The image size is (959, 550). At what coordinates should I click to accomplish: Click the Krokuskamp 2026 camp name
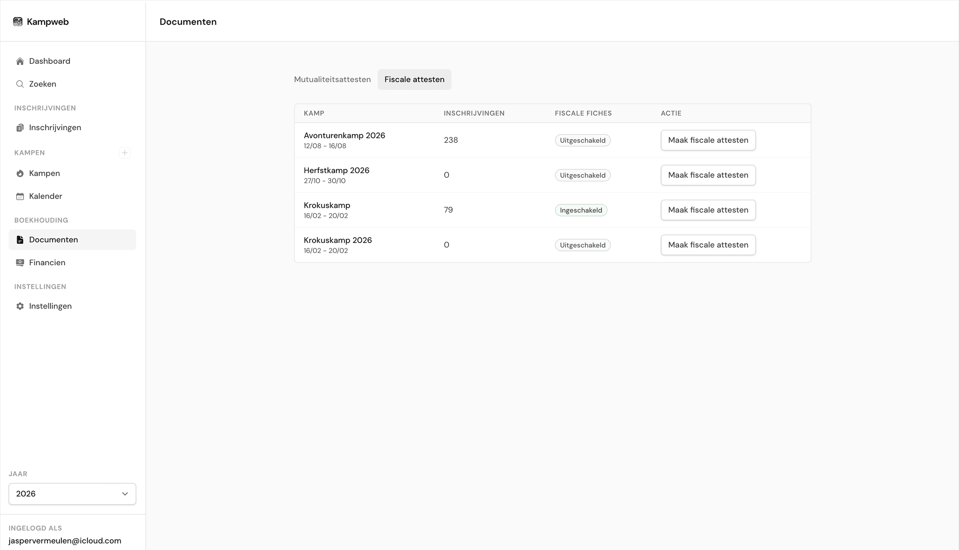pyautogui.click(x=338, y=240)
